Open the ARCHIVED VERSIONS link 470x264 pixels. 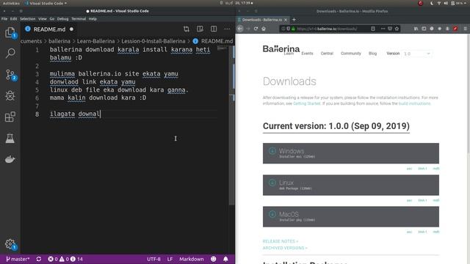tap(285, 248)
